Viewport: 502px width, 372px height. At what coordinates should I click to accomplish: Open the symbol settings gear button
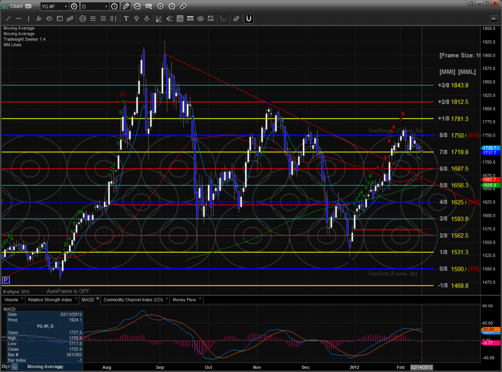tap(74, 6)
